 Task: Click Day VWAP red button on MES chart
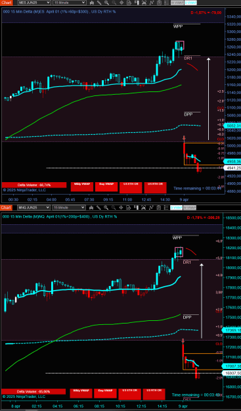[106, 187]
